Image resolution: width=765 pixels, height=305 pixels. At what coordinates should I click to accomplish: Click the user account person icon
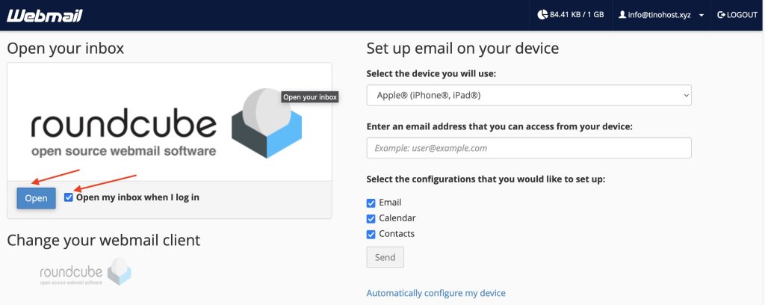pos(622,15)
